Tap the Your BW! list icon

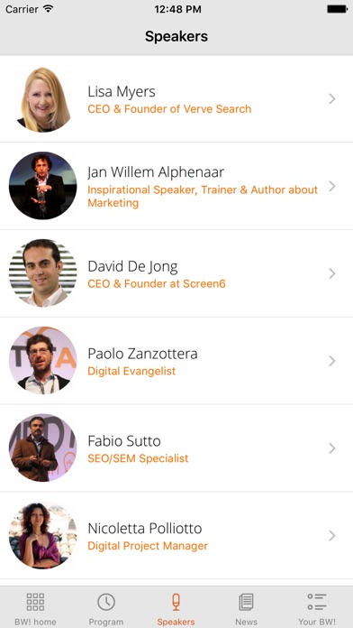tap(317, 602)
